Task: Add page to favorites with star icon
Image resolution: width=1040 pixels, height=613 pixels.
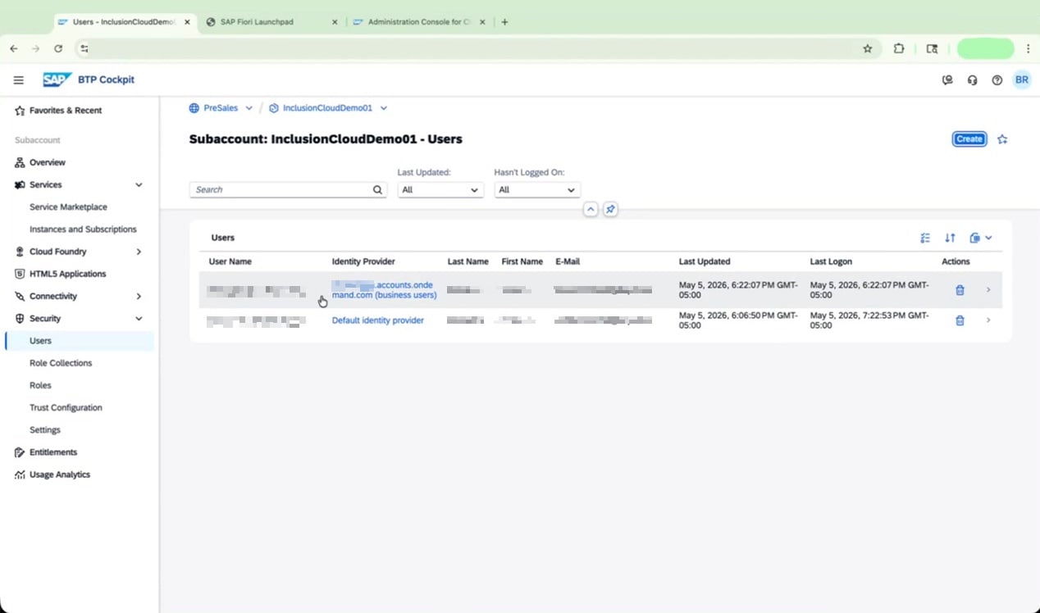Action: [1002, 139]
